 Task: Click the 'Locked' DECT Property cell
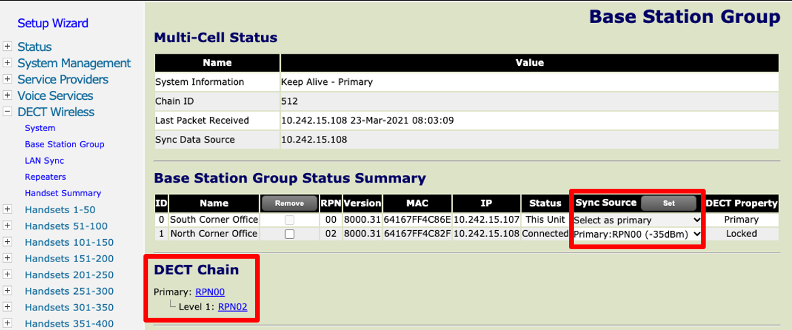click(742, 234)
